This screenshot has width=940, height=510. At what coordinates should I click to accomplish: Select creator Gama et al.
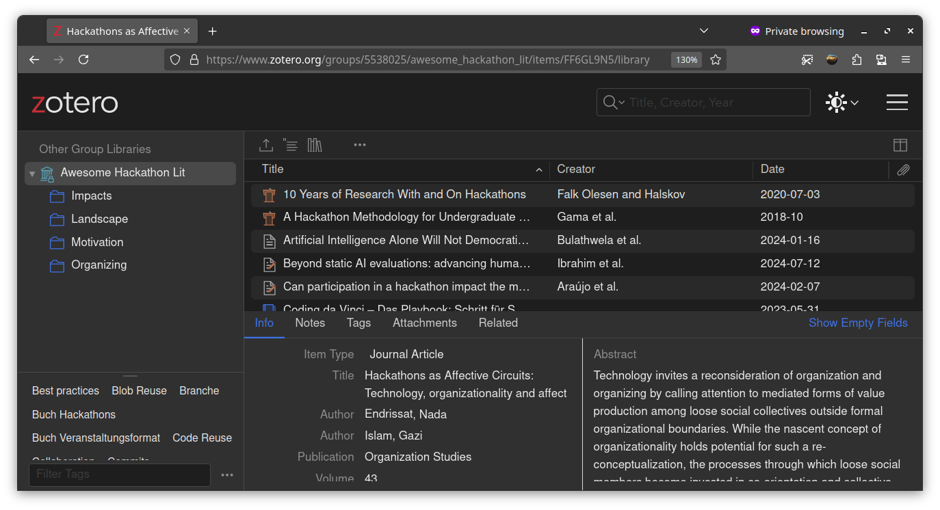(586, 217)
